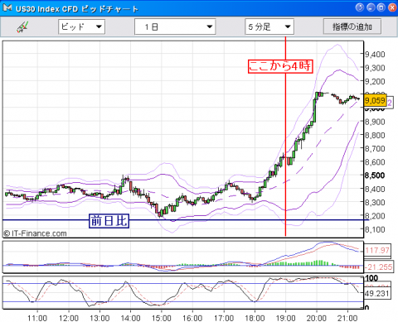Close the US30 Index CFD chart
The width and height of the screenshot is (398, 322).
click(392, 7)
